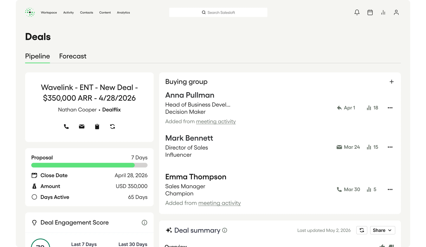
Task: Call Nathan Cooper via phone icon
Action: coord(66,126)
